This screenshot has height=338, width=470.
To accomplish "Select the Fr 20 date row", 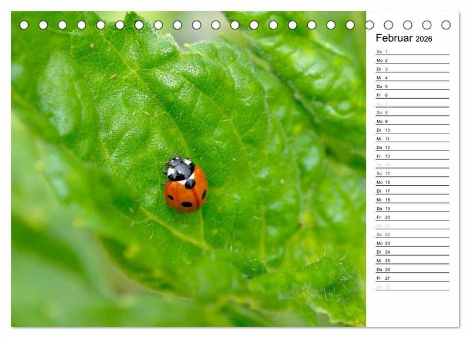I will 412,217.
